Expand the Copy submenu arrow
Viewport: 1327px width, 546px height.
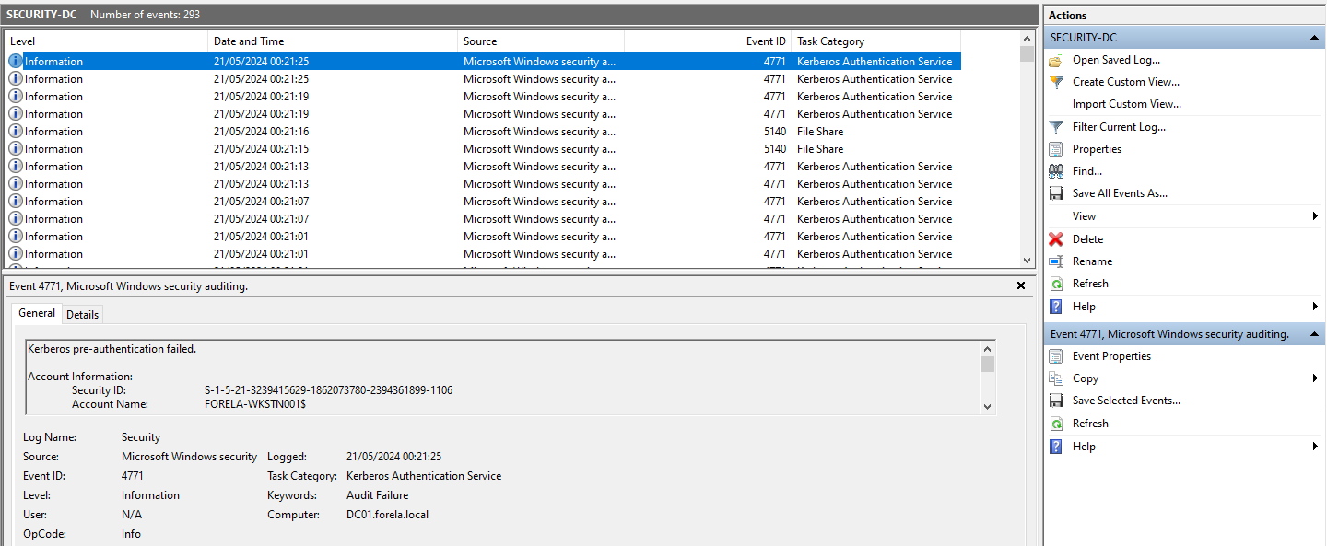tap(1316, 378)
